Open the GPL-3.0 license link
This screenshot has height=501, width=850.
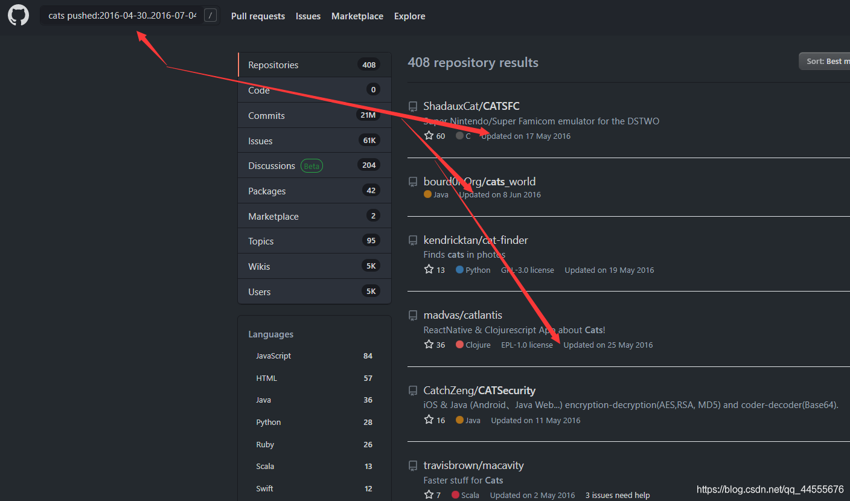pyautogui.click(x=528, y=270)
